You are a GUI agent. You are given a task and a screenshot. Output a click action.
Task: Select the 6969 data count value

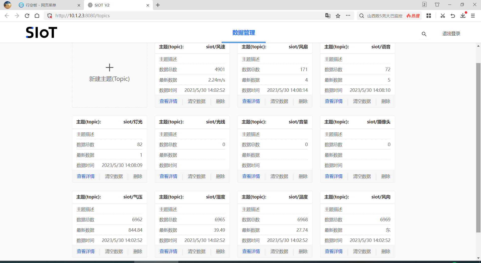point(385,219)
